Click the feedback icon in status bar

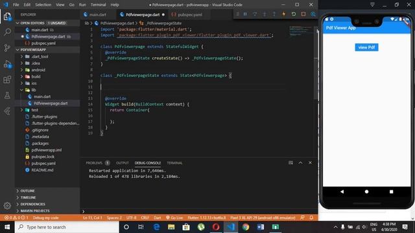(x=302, y=217)
